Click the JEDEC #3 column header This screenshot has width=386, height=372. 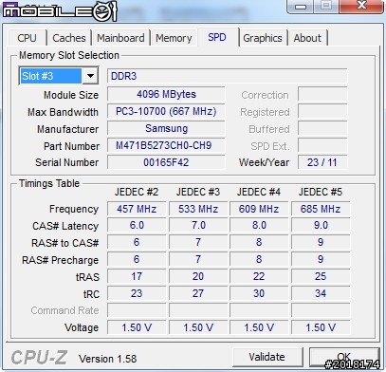[x=198, y=192]
